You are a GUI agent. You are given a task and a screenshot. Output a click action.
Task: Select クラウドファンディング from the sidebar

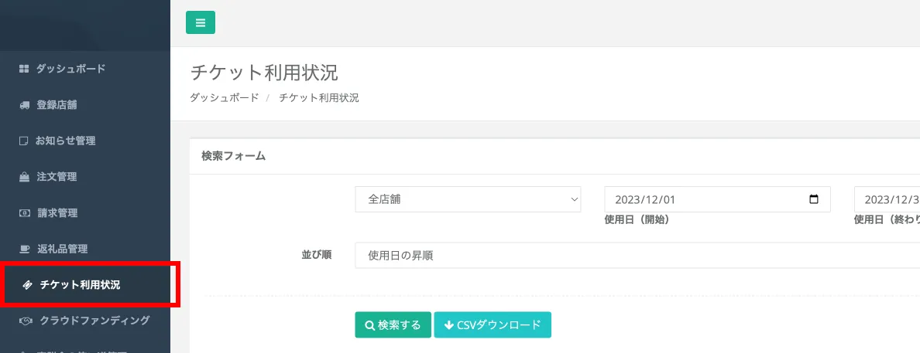click(x=94, y=321)
